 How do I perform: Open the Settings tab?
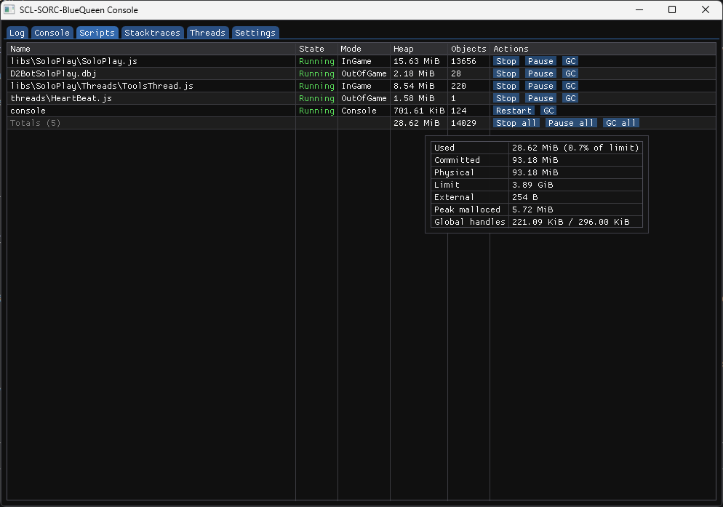pyautogui.click(x=255, y=33)
